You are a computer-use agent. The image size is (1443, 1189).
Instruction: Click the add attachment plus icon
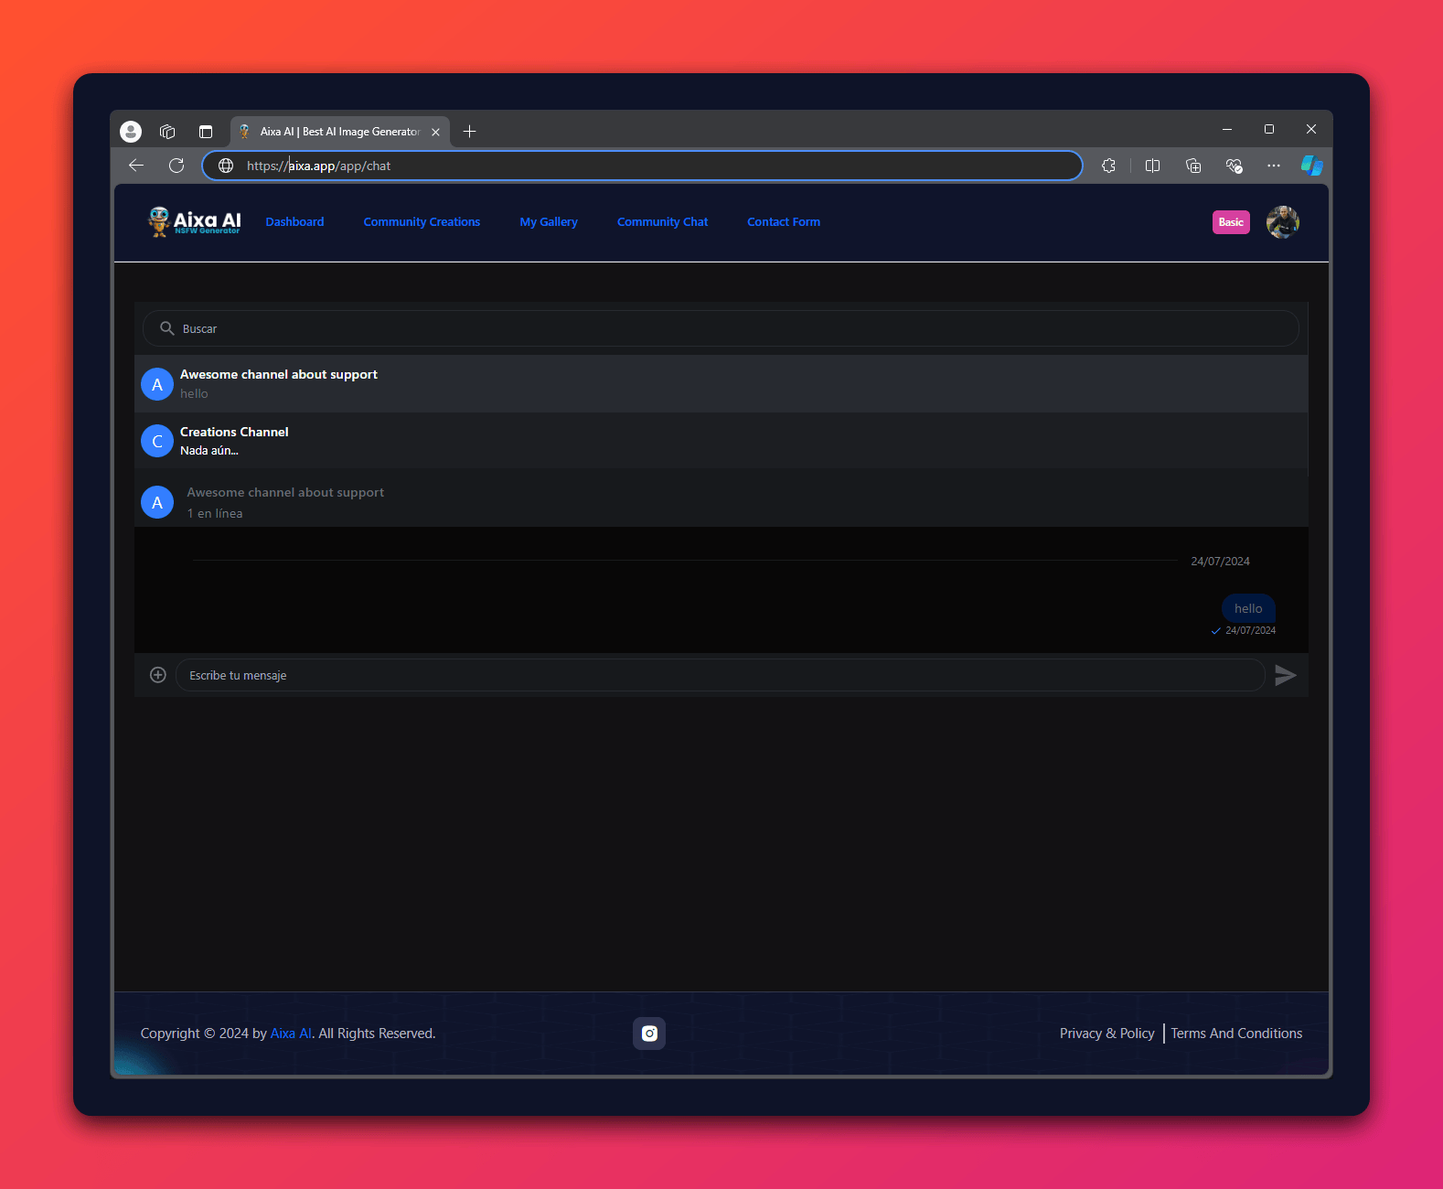coord(157,675)
